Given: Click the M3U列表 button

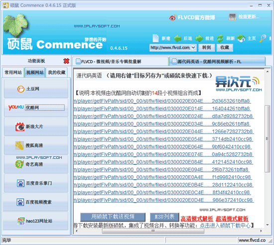Looking at the screenshot, I should [x=164, y=217].
